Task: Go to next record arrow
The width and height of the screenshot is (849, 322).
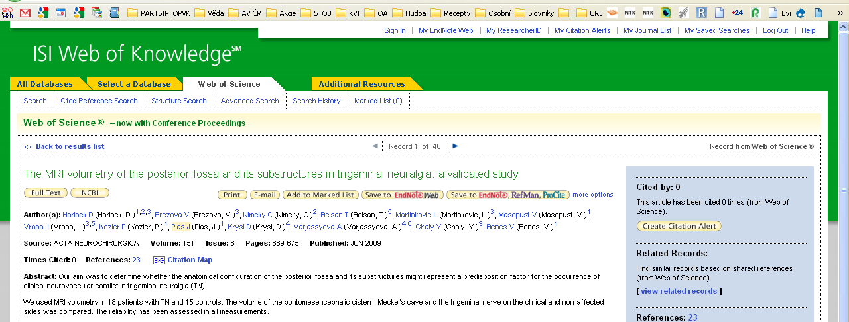Action: tap(455, 146)
